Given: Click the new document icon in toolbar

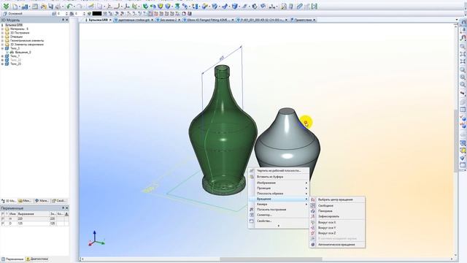Looking at the screenshot, I should point(15,7).
